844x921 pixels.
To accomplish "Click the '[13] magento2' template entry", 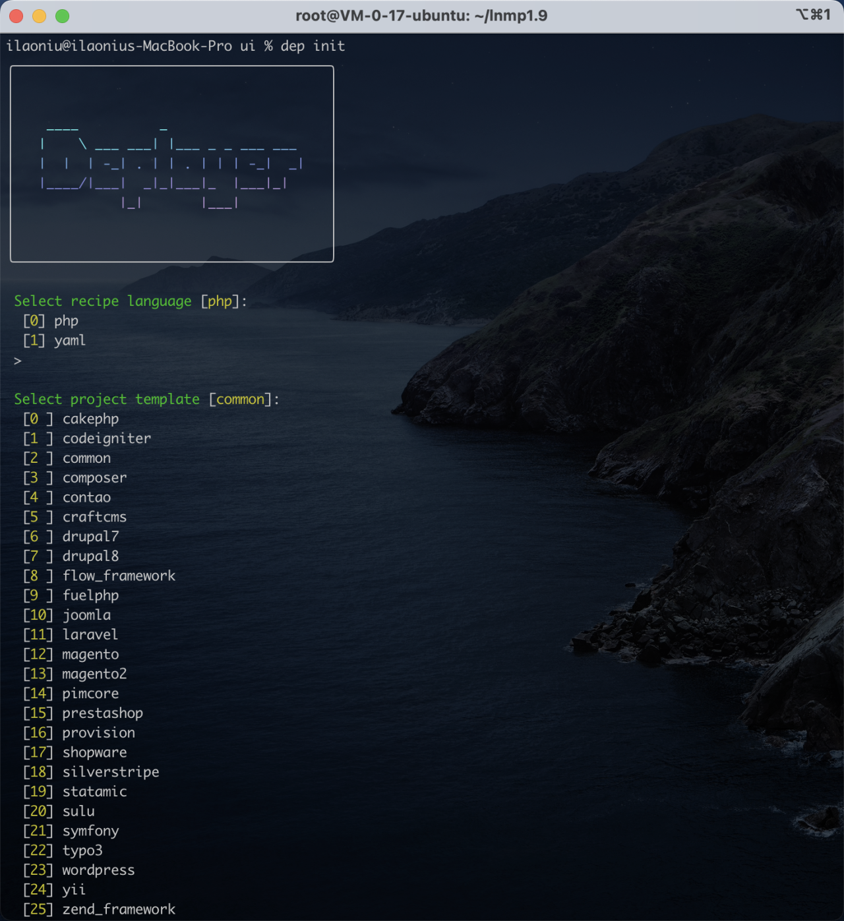I will pyautogui.click(x=75, y=674).
